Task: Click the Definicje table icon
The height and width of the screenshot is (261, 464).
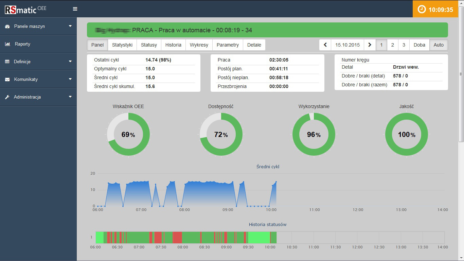Action: pyautogui.click(x=7, y=62)
